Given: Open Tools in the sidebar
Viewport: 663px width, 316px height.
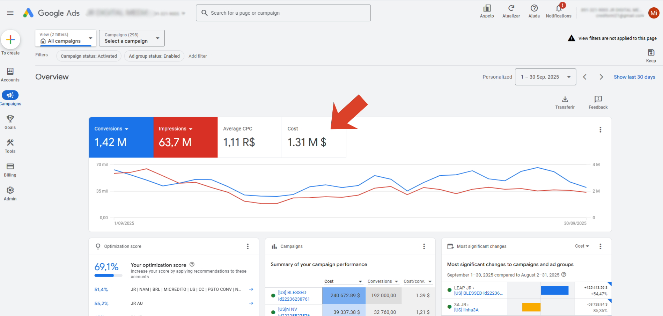Looking at the screenshot, I should pos(10,146).
